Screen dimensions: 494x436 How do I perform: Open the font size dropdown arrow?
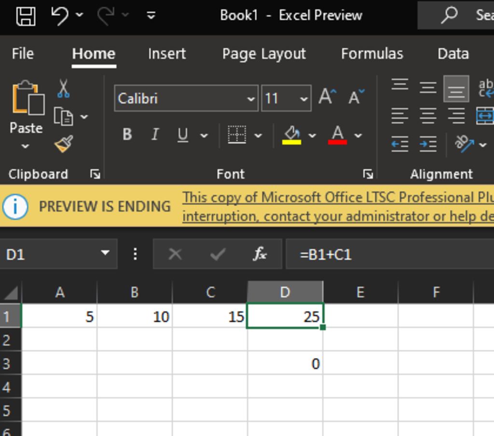[x=304, y=99]
